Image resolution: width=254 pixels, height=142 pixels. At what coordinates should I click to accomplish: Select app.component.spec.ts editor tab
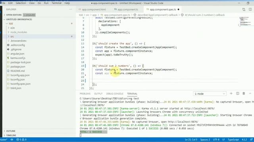click(x=163, y=9)
